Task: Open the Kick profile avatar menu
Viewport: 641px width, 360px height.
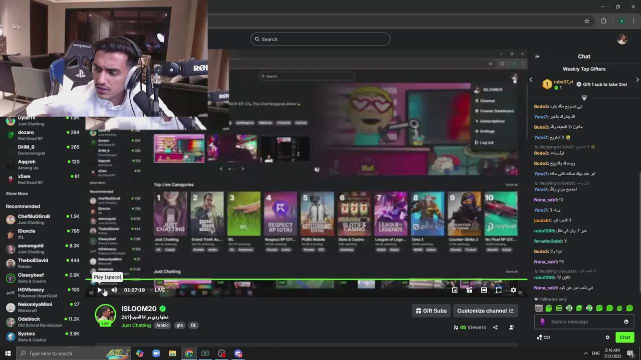Action: (x=622, y=39)
